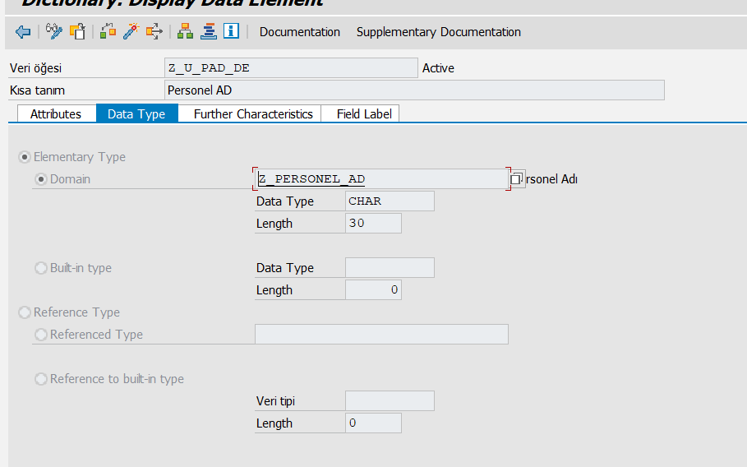Select the Built-in type radio button
The height and width of the screenshot is (467, 747).
click(x=41, y=268)
